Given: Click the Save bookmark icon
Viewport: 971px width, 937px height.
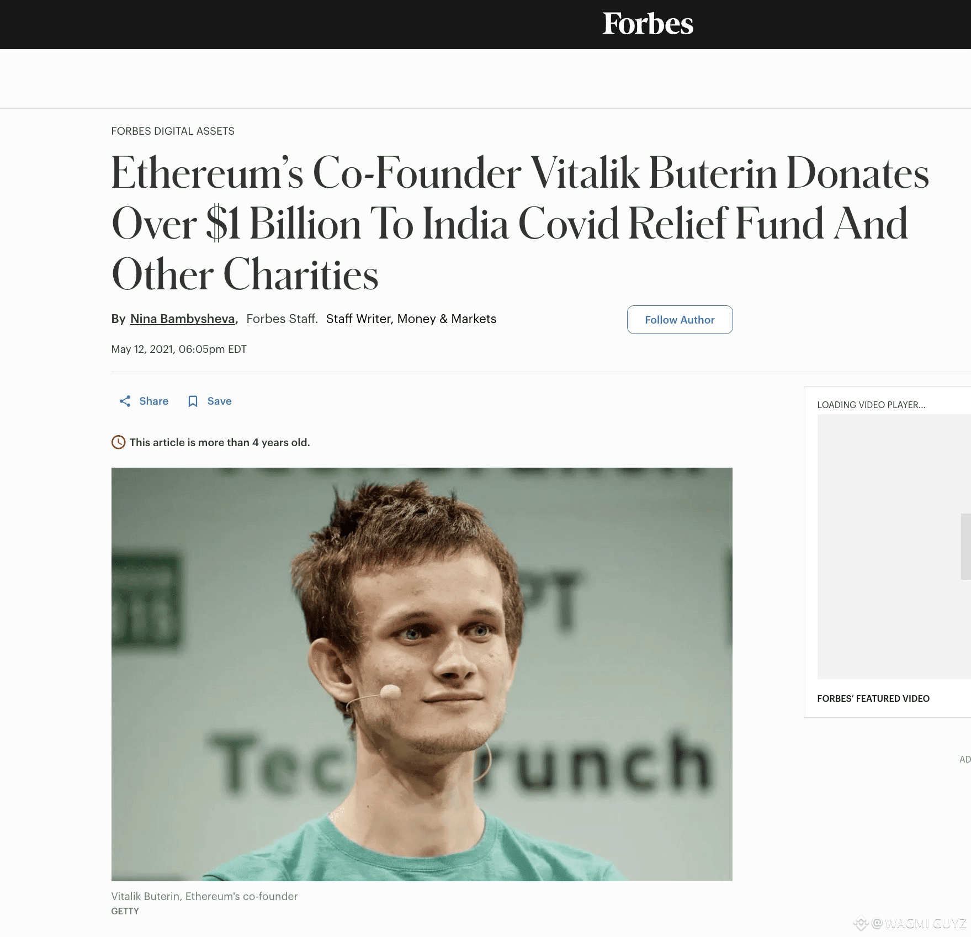Looking at the screenshot, I should tap(193, 401).
